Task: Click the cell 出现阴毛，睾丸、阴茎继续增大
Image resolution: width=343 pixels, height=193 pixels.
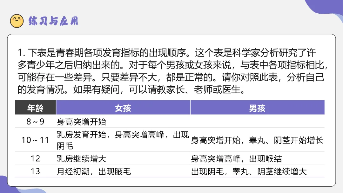Action: click(258, 171)
